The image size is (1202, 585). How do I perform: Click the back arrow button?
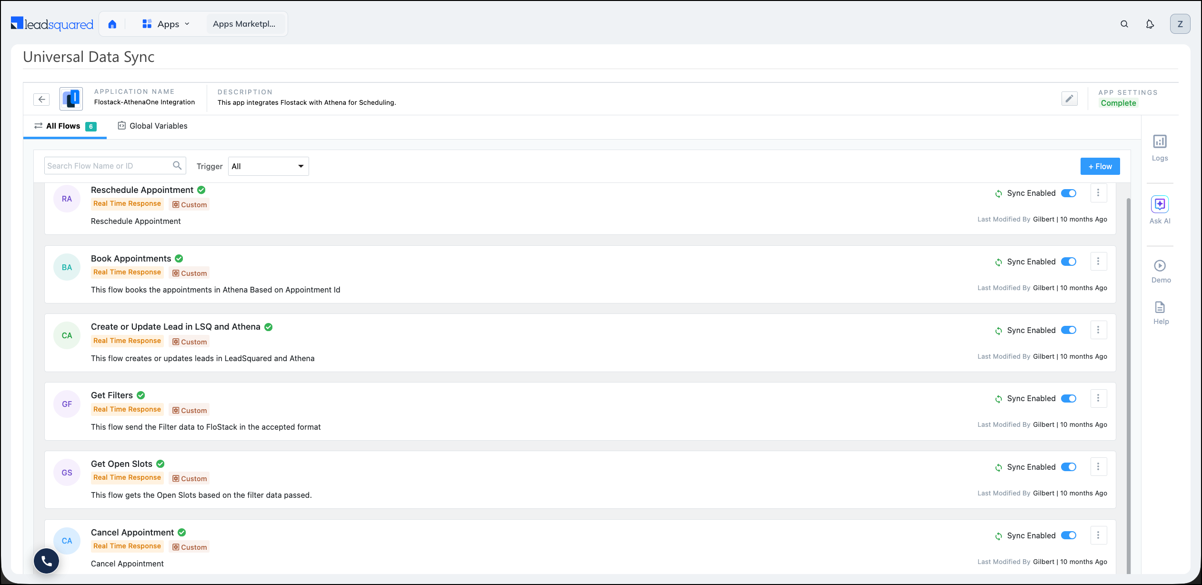pyautogui.click(x=42, y=99)
